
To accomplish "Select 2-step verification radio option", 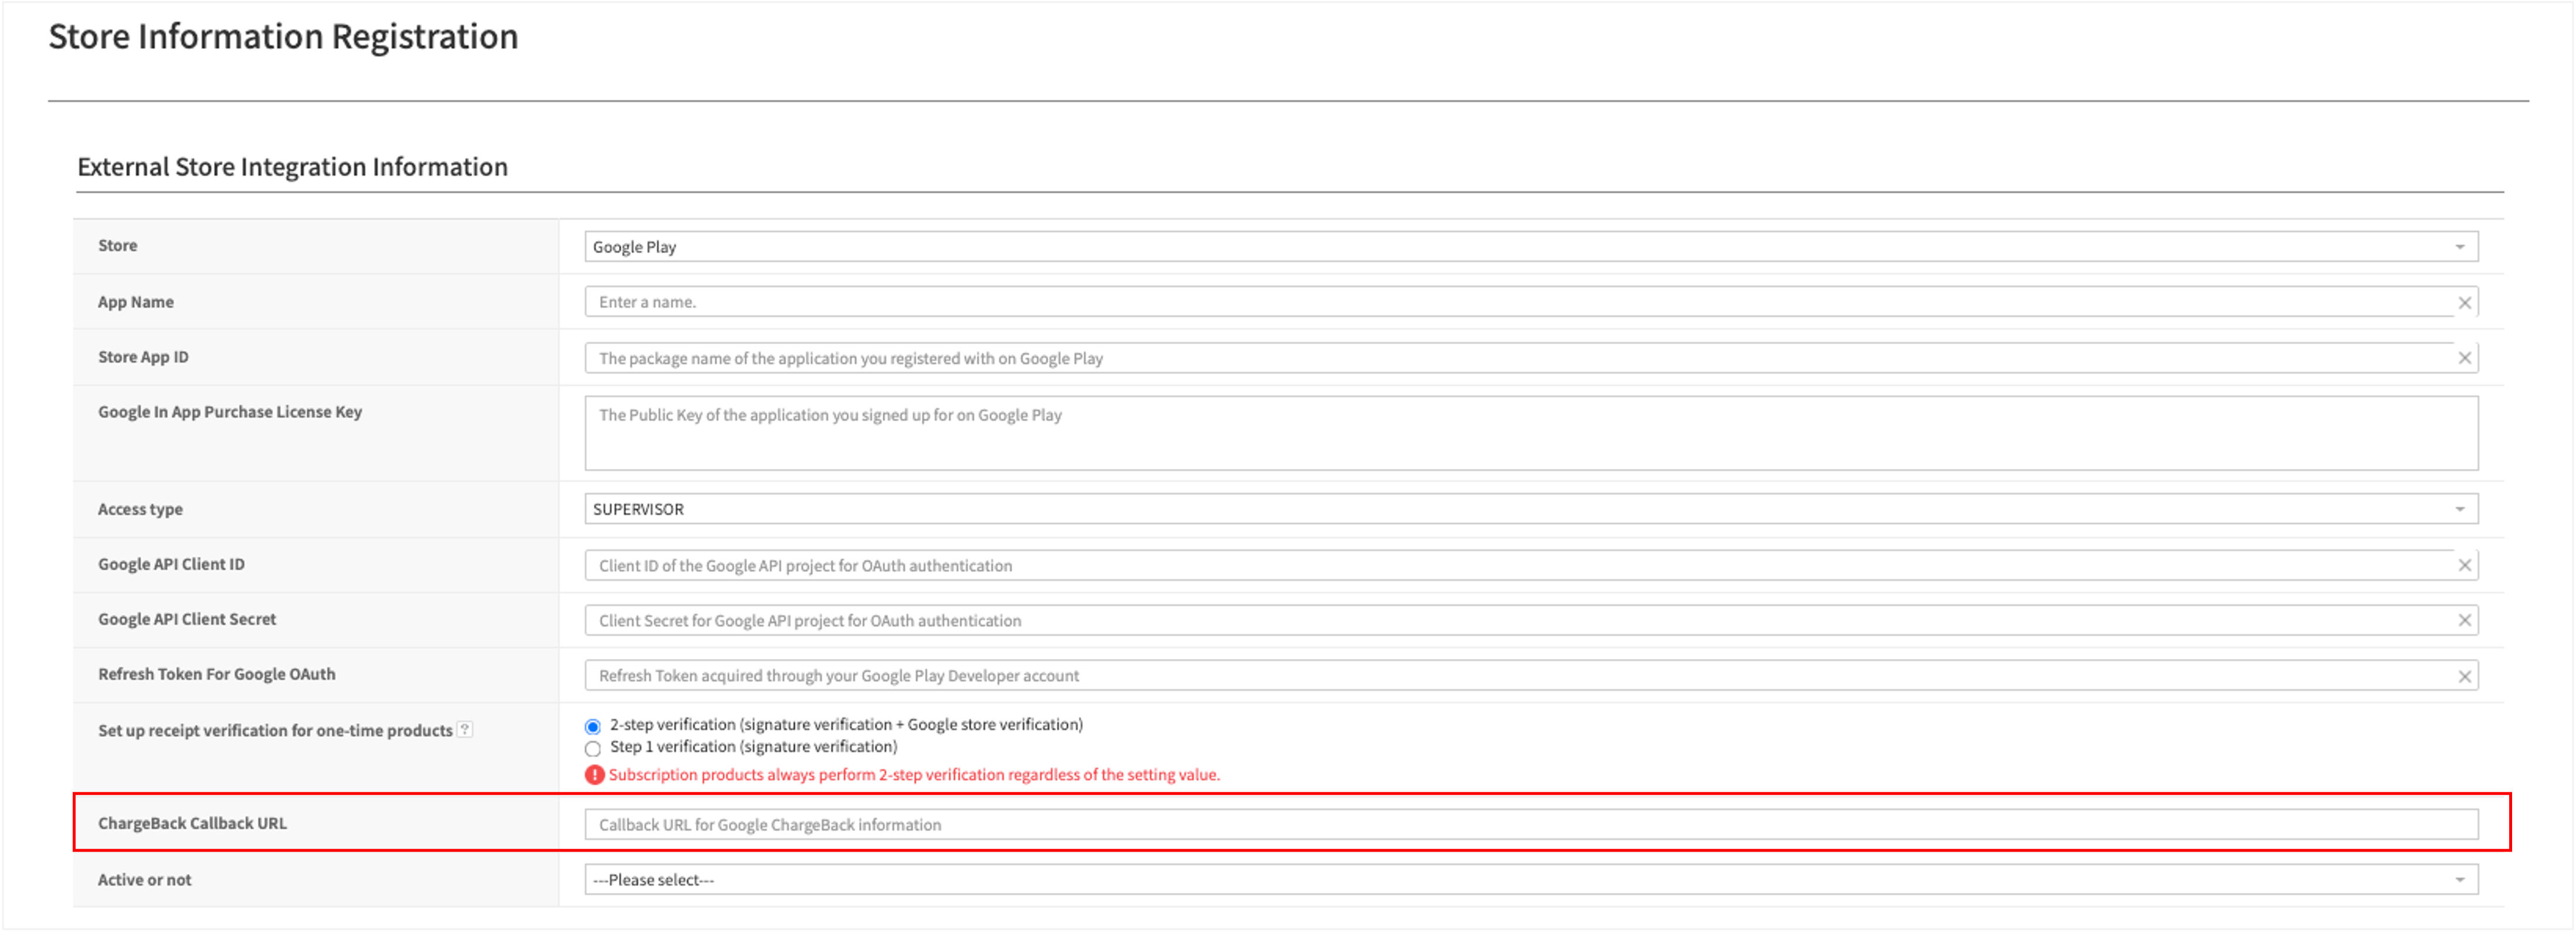I will click(x=593, y=727).
